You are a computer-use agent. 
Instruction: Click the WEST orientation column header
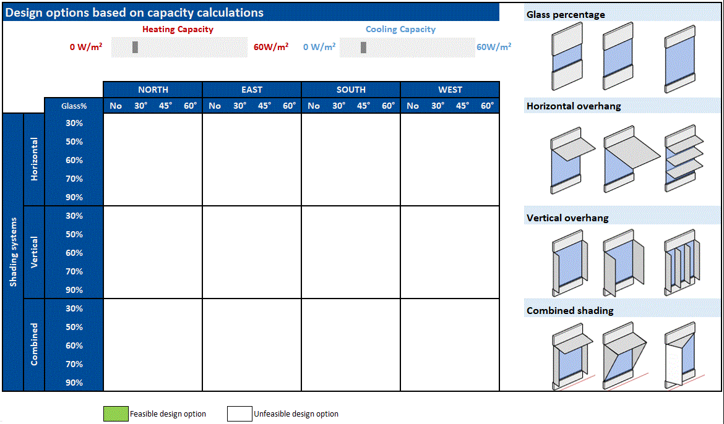450,90
